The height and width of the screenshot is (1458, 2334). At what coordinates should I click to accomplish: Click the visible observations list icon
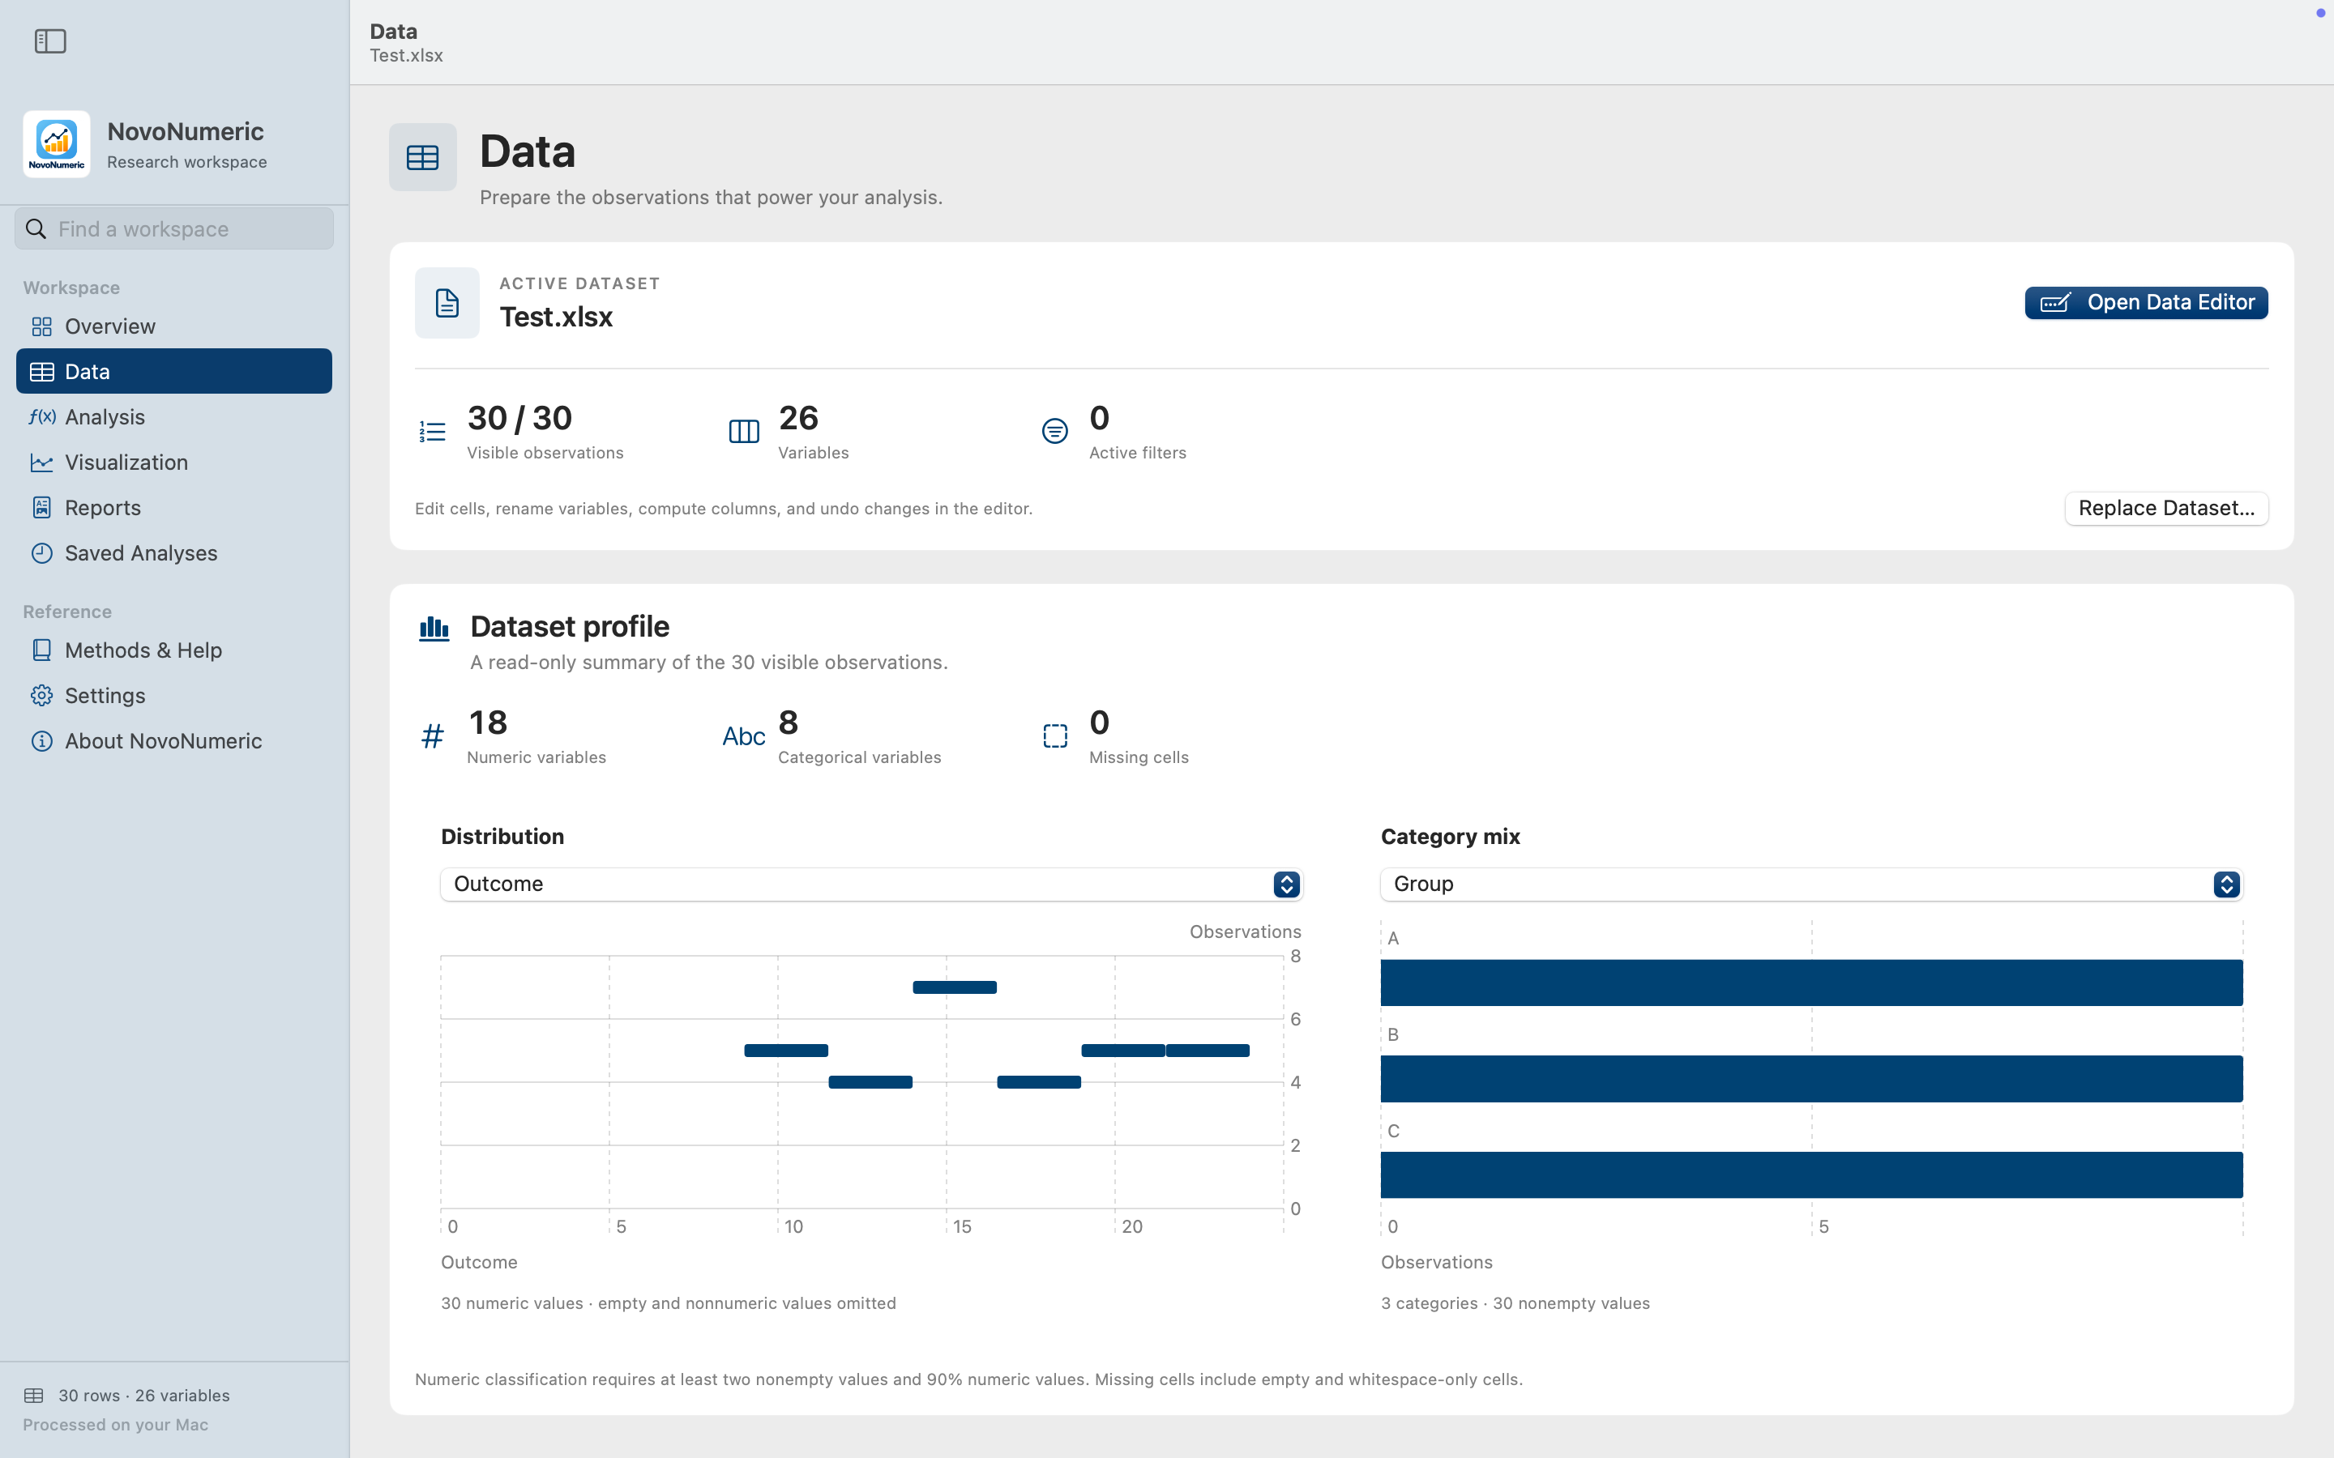pos(433,431)
